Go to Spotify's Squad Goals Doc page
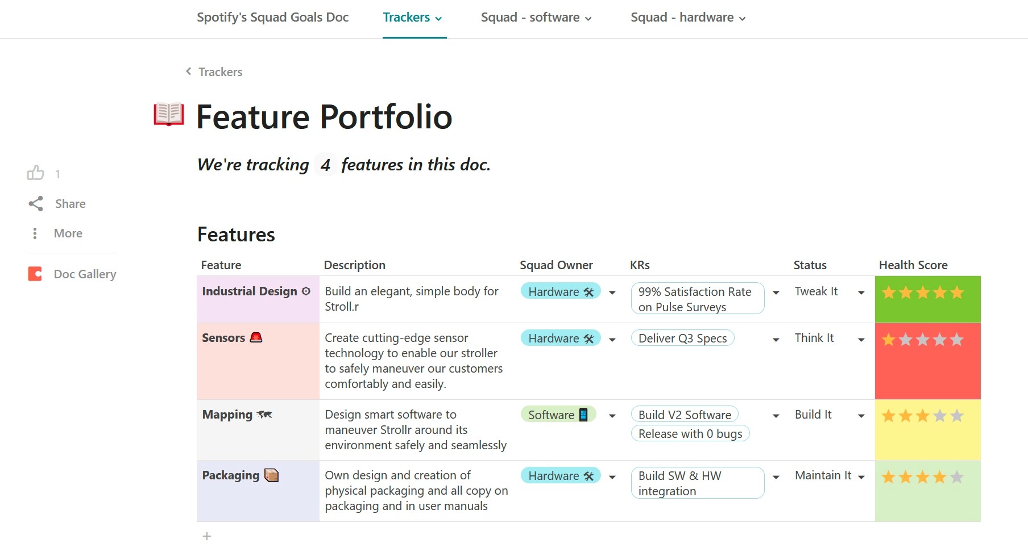This screenshot has height=560, width=1028. [272, 18]
